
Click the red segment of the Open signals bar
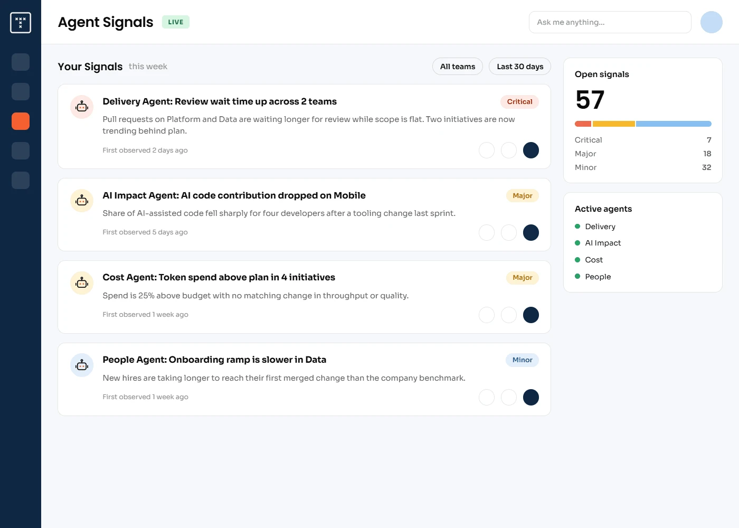point(583,124)
